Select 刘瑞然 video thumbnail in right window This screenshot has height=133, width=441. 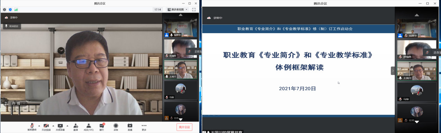pyautogui.click(x=417, y=50)
